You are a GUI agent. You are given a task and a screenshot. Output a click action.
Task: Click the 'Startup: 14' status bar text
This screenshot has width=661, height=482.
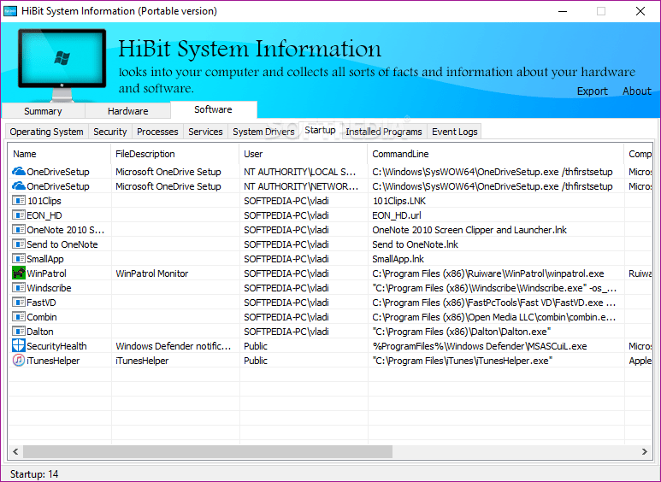point(34,474)
